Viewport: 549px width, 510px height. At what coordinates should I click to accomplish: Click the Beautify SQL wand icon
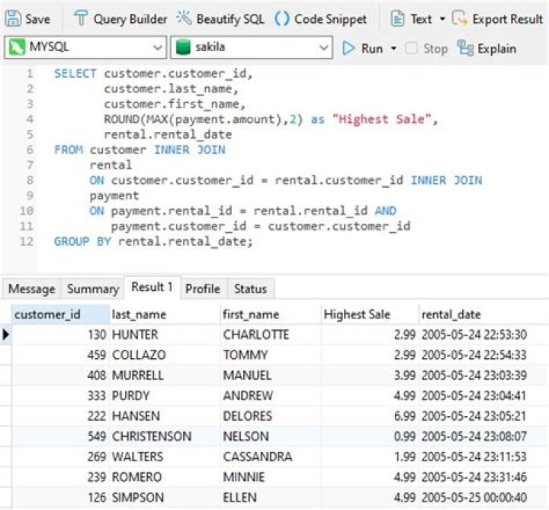point(184,18)
